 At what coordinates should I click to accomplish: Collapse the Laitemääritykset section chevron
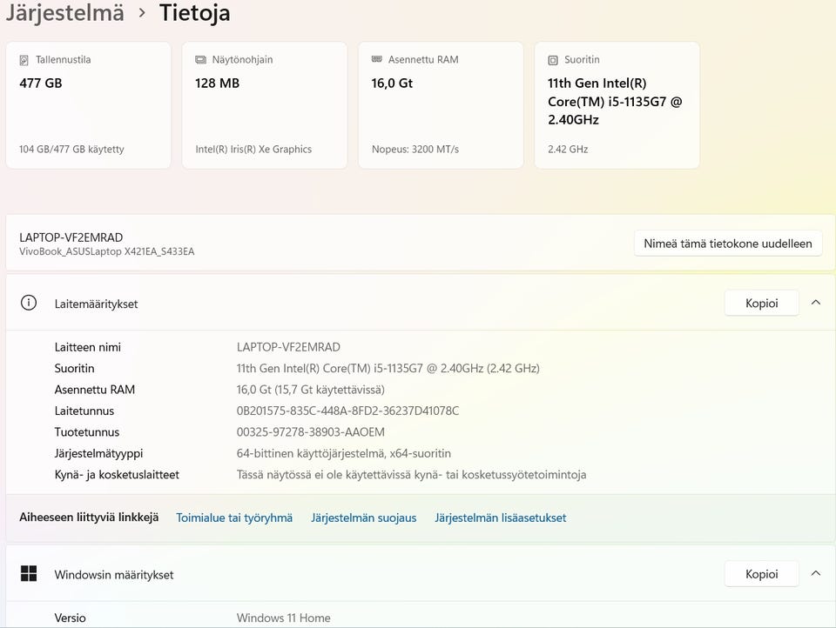(x=815, y=303)
